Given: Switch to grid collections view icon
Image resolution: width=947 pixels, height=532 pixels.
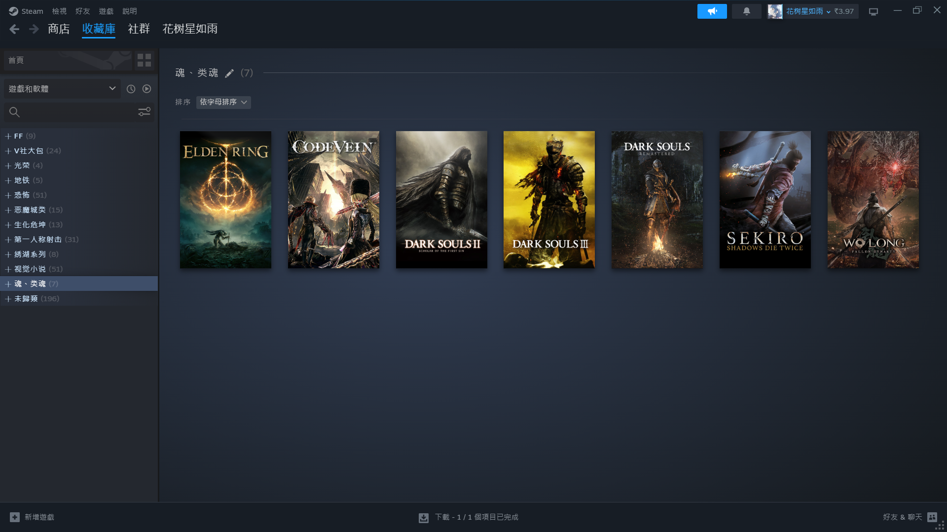Looking at the screenshot, I should [x=144, y=60].
